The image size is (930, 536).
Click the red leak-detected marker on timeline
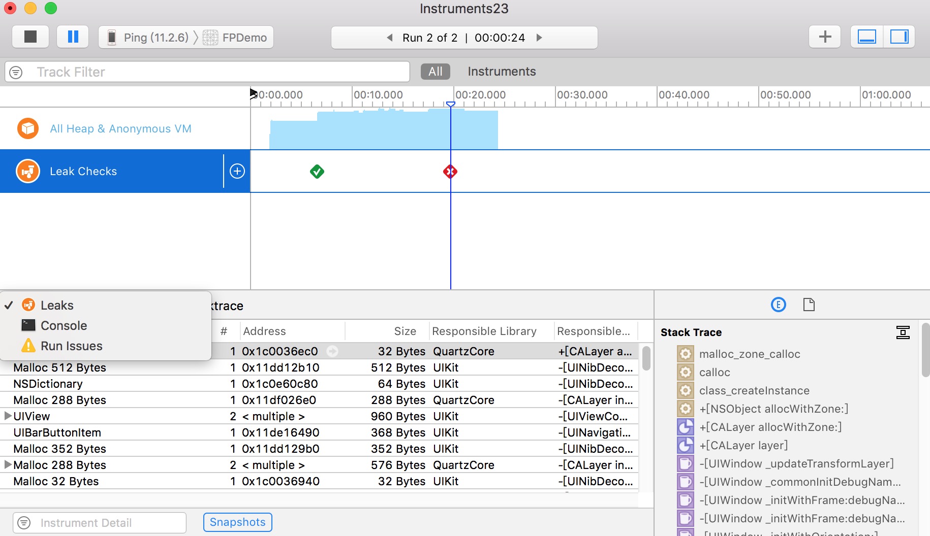coord(450,172)
